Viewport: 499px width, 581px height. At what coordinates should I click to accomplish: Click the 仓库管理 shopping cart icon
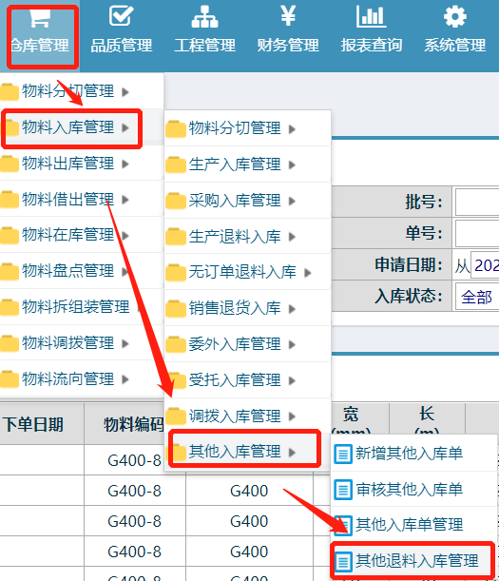pyautogui.click(x=40, y=18)
